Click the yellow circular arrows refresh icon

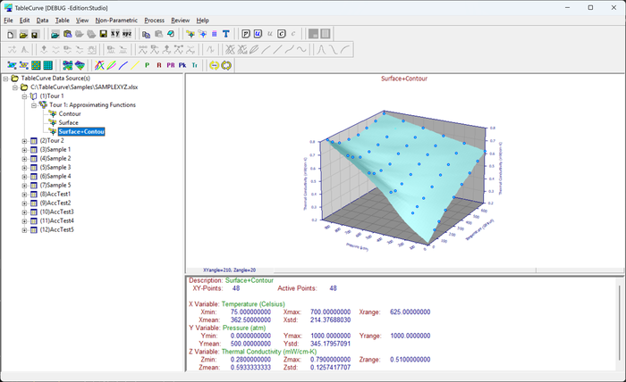pyautogui.click(x=226, y=65)
